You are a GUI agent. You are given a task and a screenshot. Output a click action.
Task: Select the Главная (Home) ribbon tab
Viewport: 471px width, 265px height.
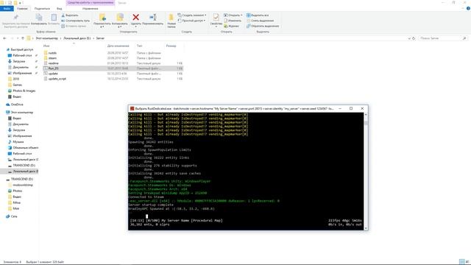coord(22,8)
